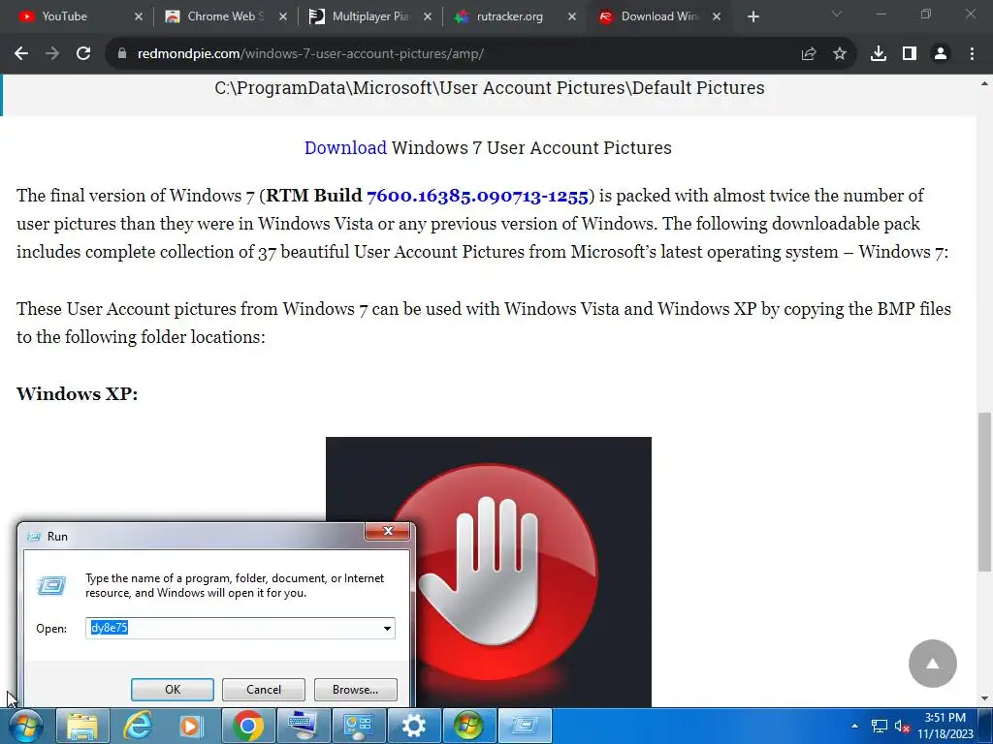Open On-Screen Keyboard taskbar icon

303,726
